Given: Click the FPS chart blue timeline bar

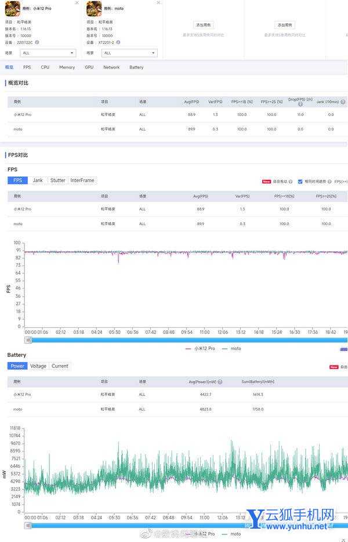Looking at the screenshot, I should (190, 340).
